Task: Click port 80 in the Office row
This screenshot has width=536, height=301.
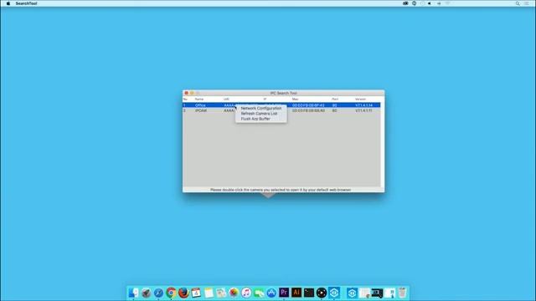Action: (x=334, y=105)
